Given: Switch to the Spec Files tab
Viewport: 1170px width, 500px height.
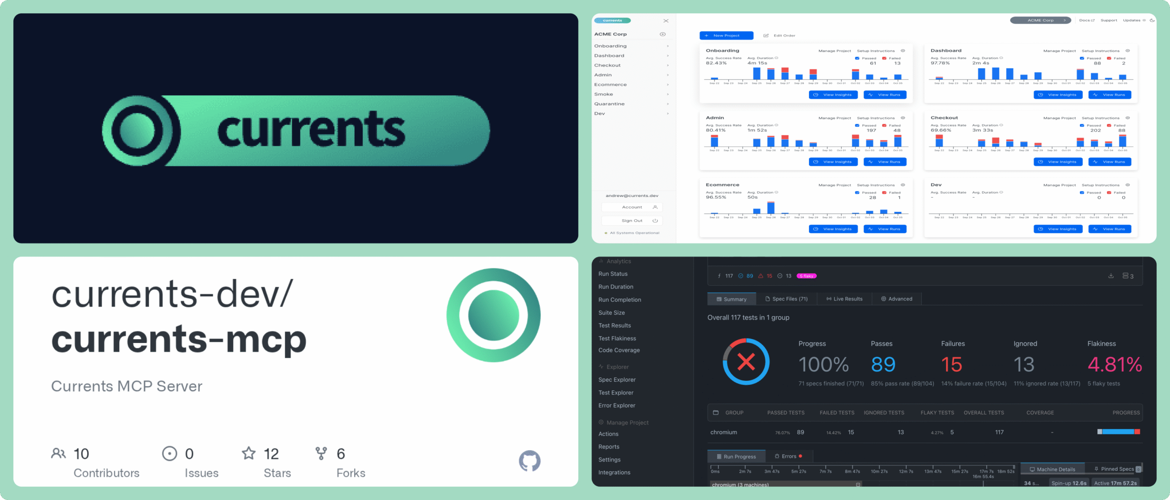Looking at the screenshot, I should 787,299.
